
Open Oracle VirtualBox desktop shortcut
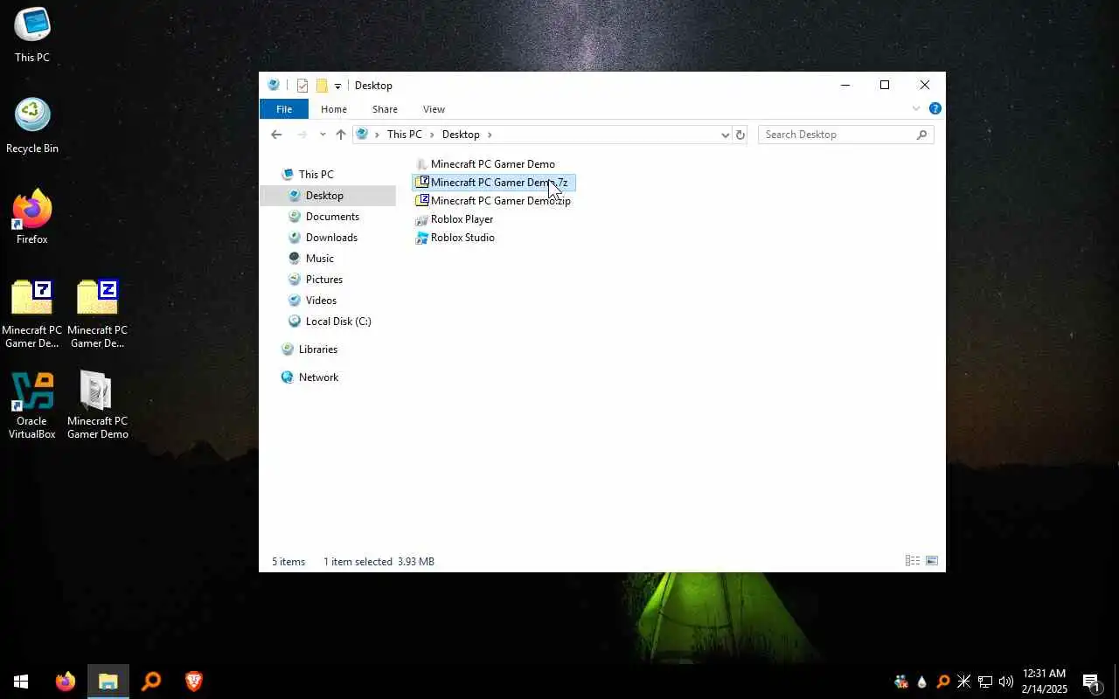32,405
